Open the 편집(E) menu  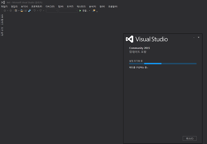[14, 7]
